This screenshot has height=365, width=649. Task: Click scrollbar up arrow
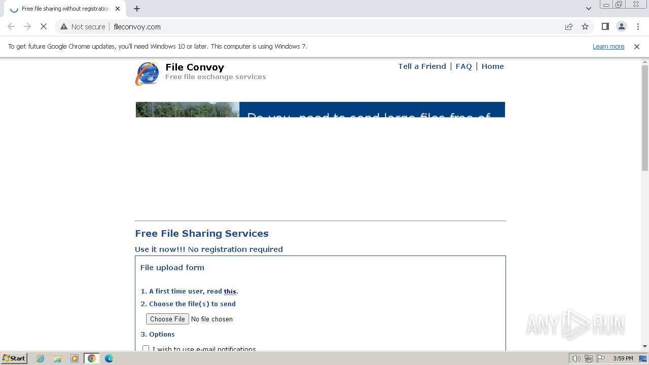point(645,61)
